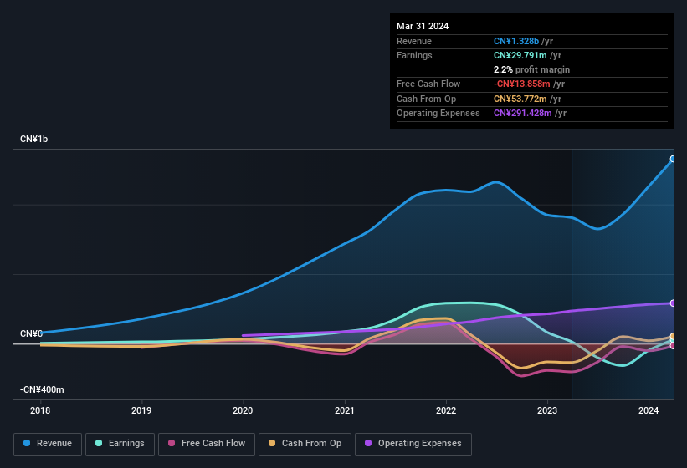Click the 2020 x-axis label
This screenshot has width=687, height=468.
[243, 410]
